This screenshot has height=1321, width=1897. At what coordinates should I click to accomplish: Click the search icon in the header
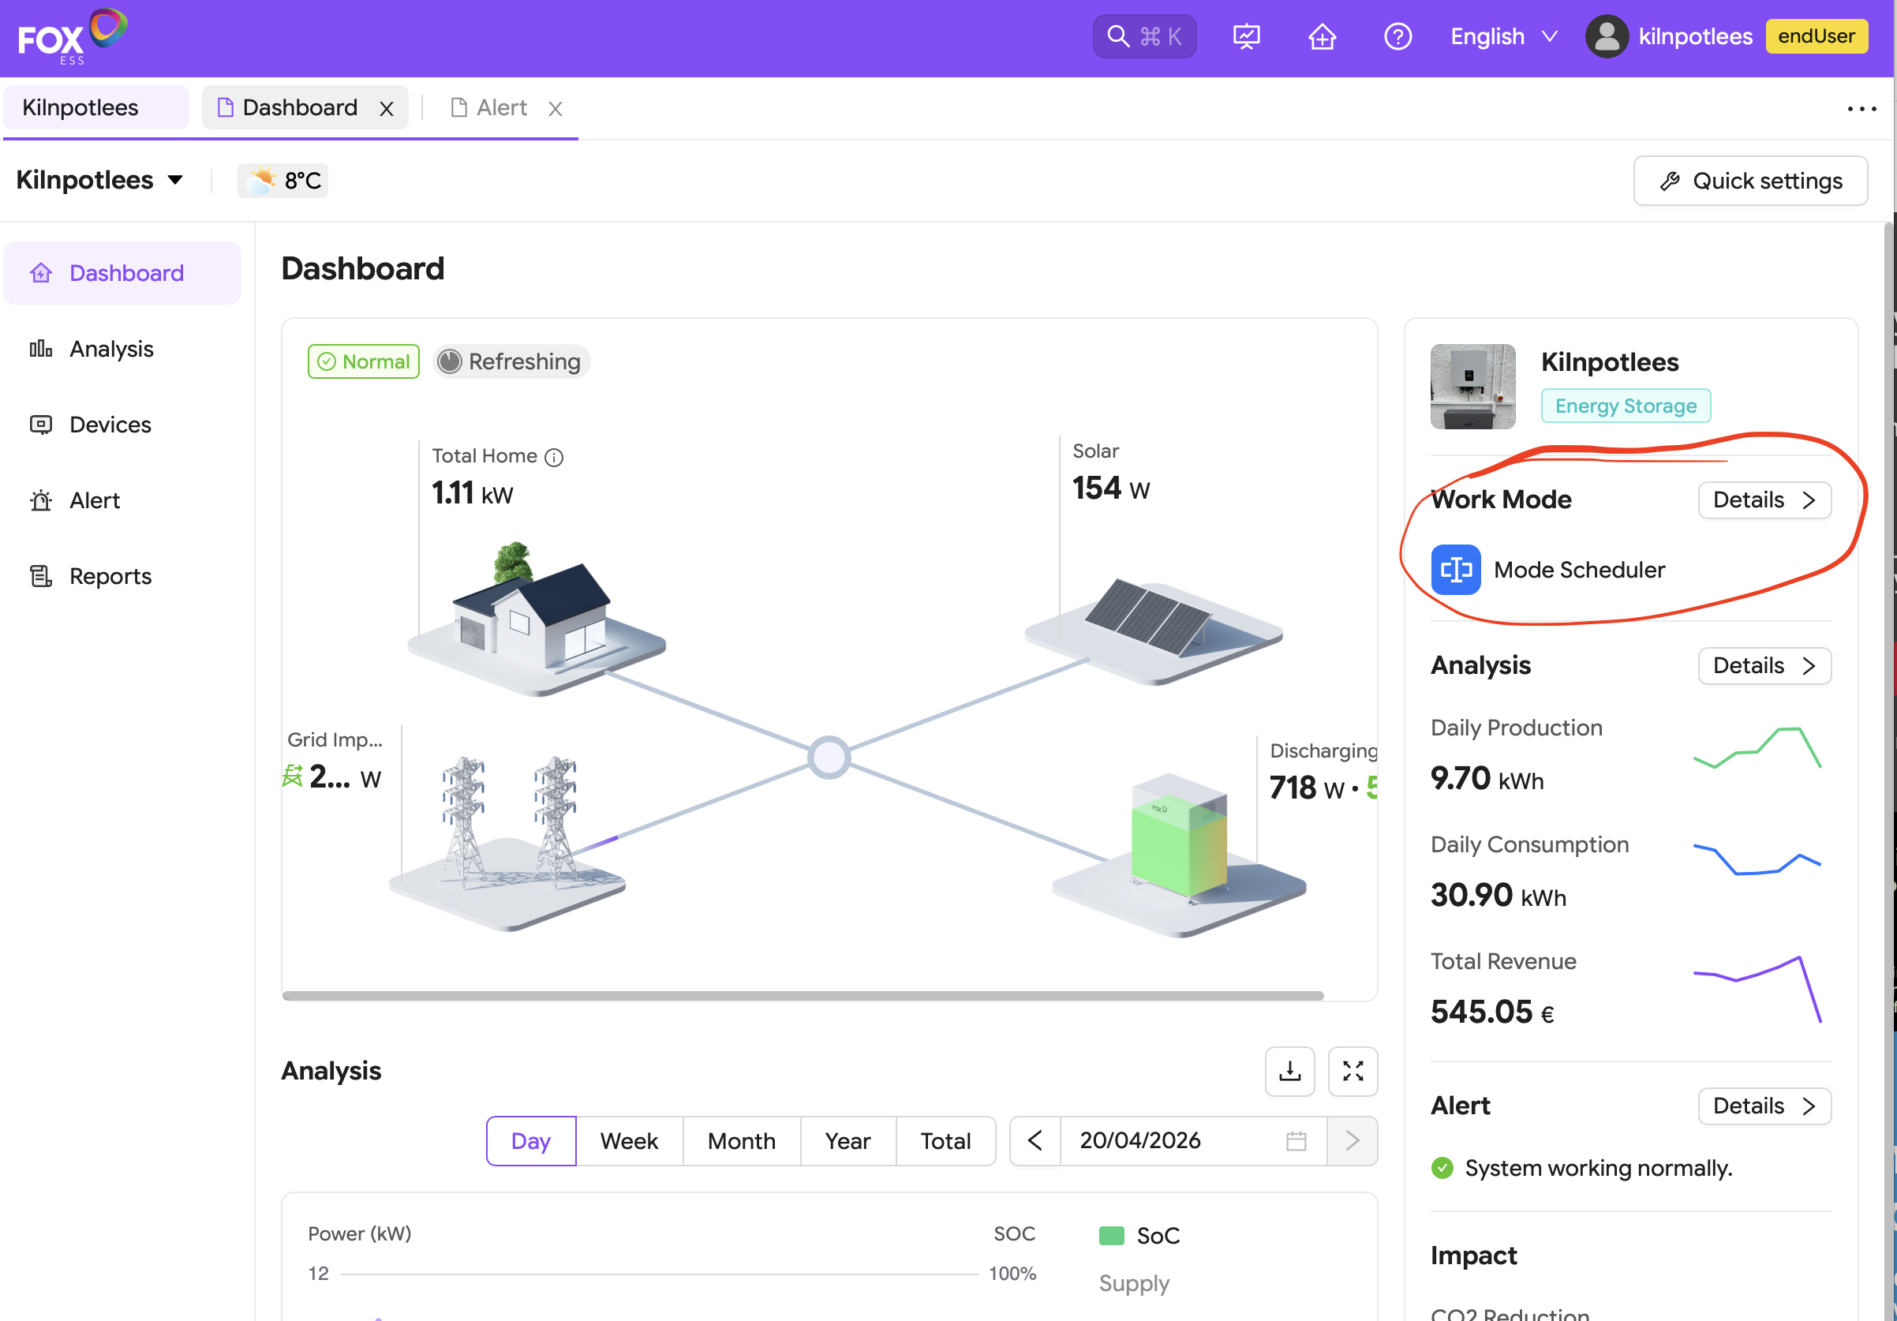tap(1118, 36)
